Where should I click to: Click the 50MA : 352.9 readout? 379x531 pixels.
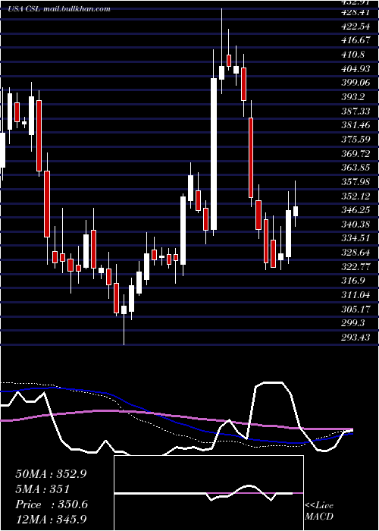tap(51, 474)
